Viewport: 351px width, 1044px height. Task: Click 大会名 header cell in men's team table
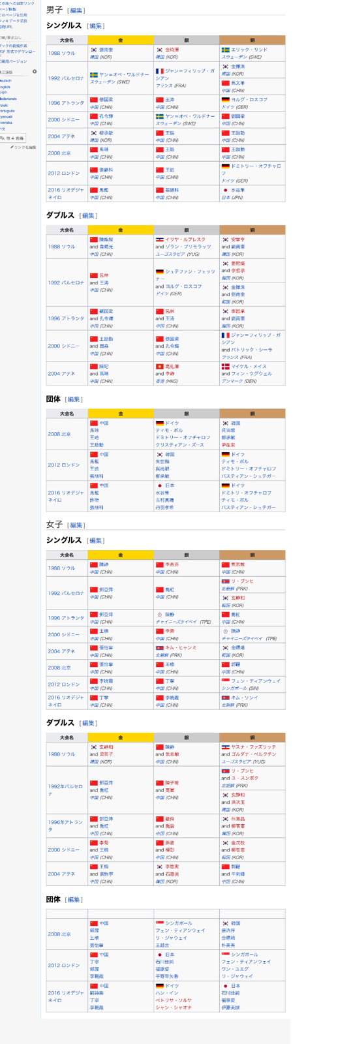[67, 414]
